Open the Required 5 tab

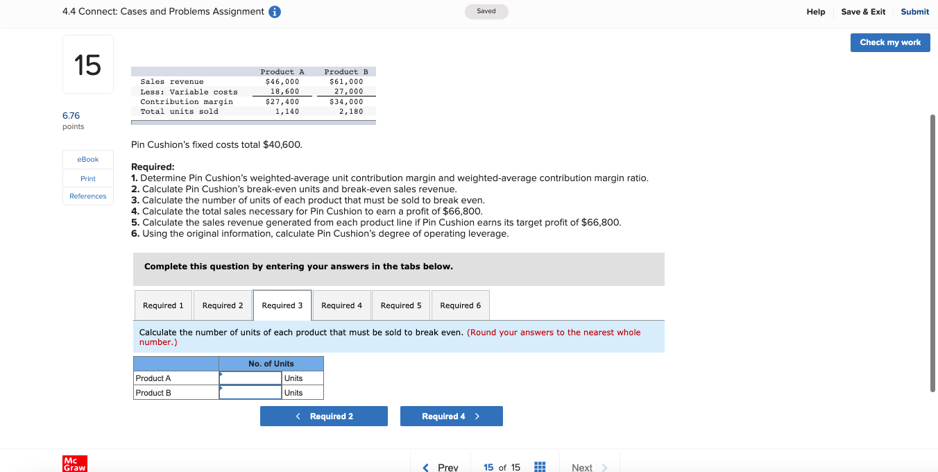click(401, 305)
